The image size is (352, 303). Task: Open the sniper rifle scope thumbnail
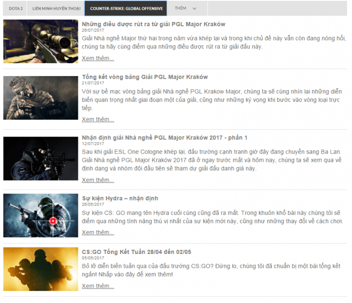[41, 41]
